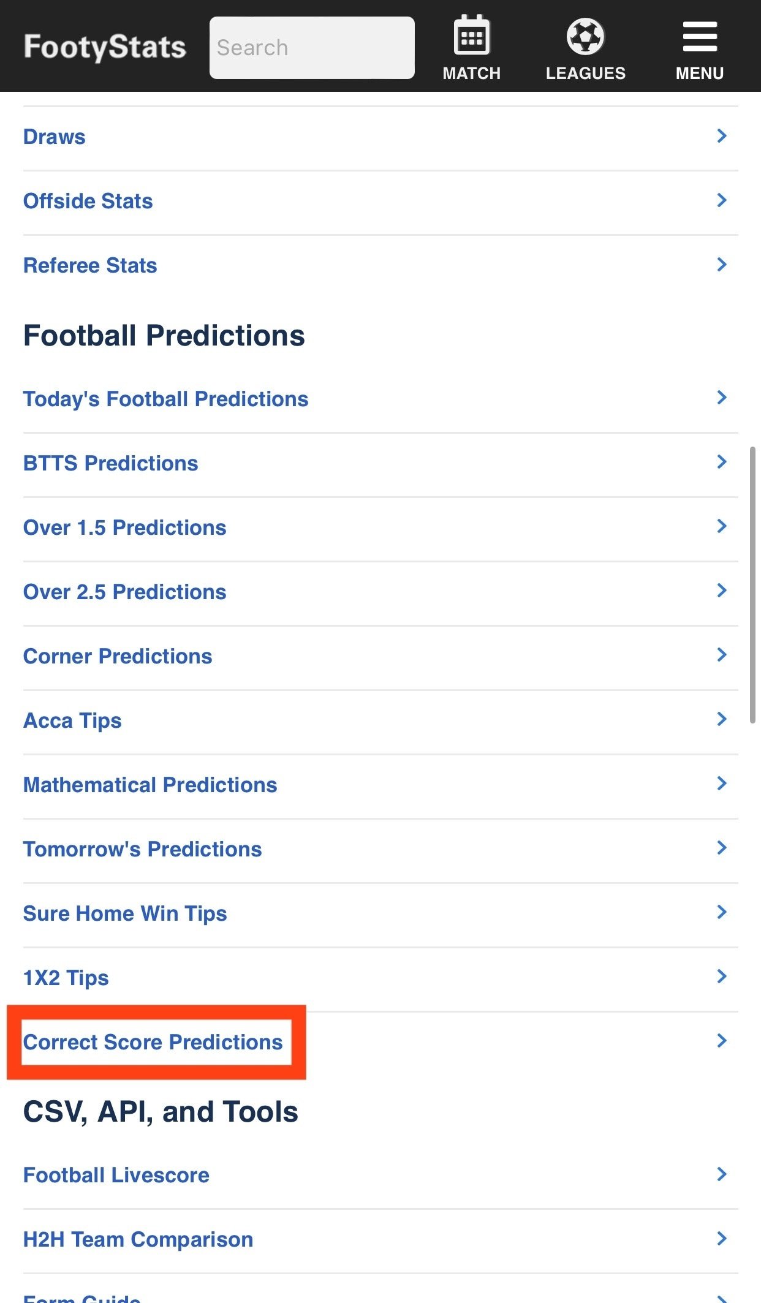Expand the 1X2 Tips row arrow

click(x=722, y=976)
